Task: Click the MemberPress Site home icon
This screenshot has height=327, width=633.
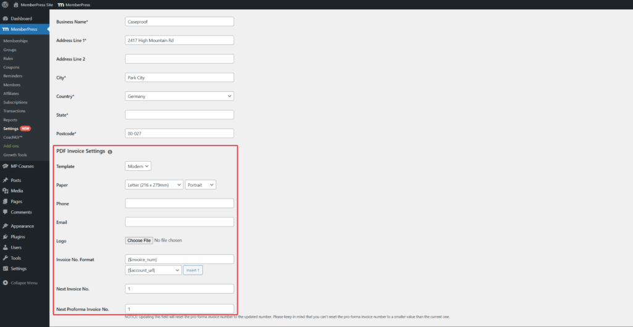Action: click(x=15, y=4)
